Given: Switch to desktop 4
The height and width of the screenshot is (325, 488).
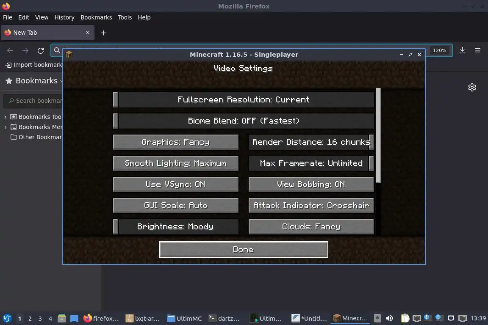Looking at the screenshot, I should [50, 319].
